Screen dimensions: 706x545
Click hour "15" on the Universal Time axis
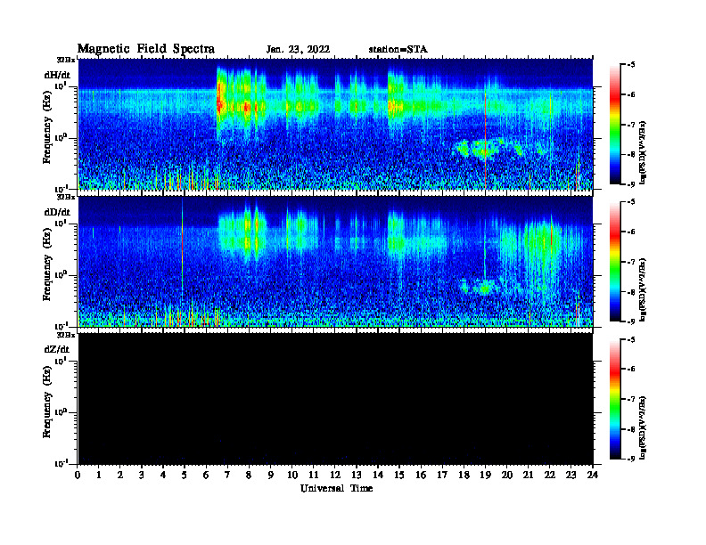pyautogui.click(x=399, y=475)
